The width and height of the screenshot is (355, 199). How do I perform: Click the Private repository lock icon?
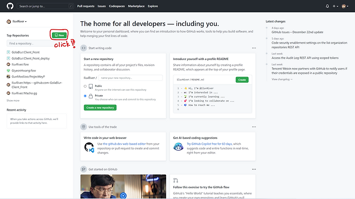click(91, 96)
